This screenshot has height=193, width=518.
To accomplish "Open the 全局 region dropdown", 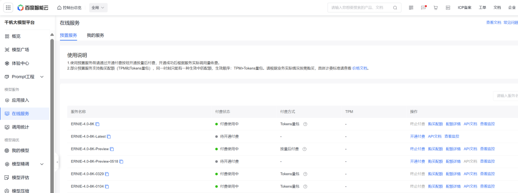I will [x=98, y=8].
